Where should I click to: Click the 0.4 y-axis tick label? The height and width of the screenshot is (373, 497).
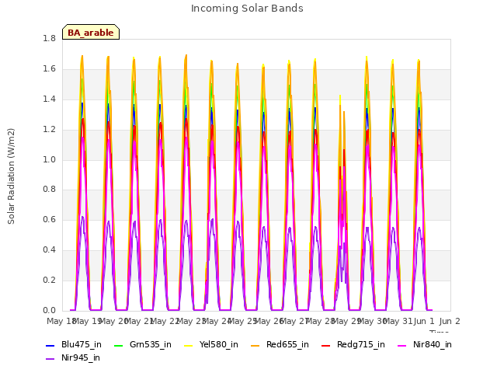(x=49, y=250)
